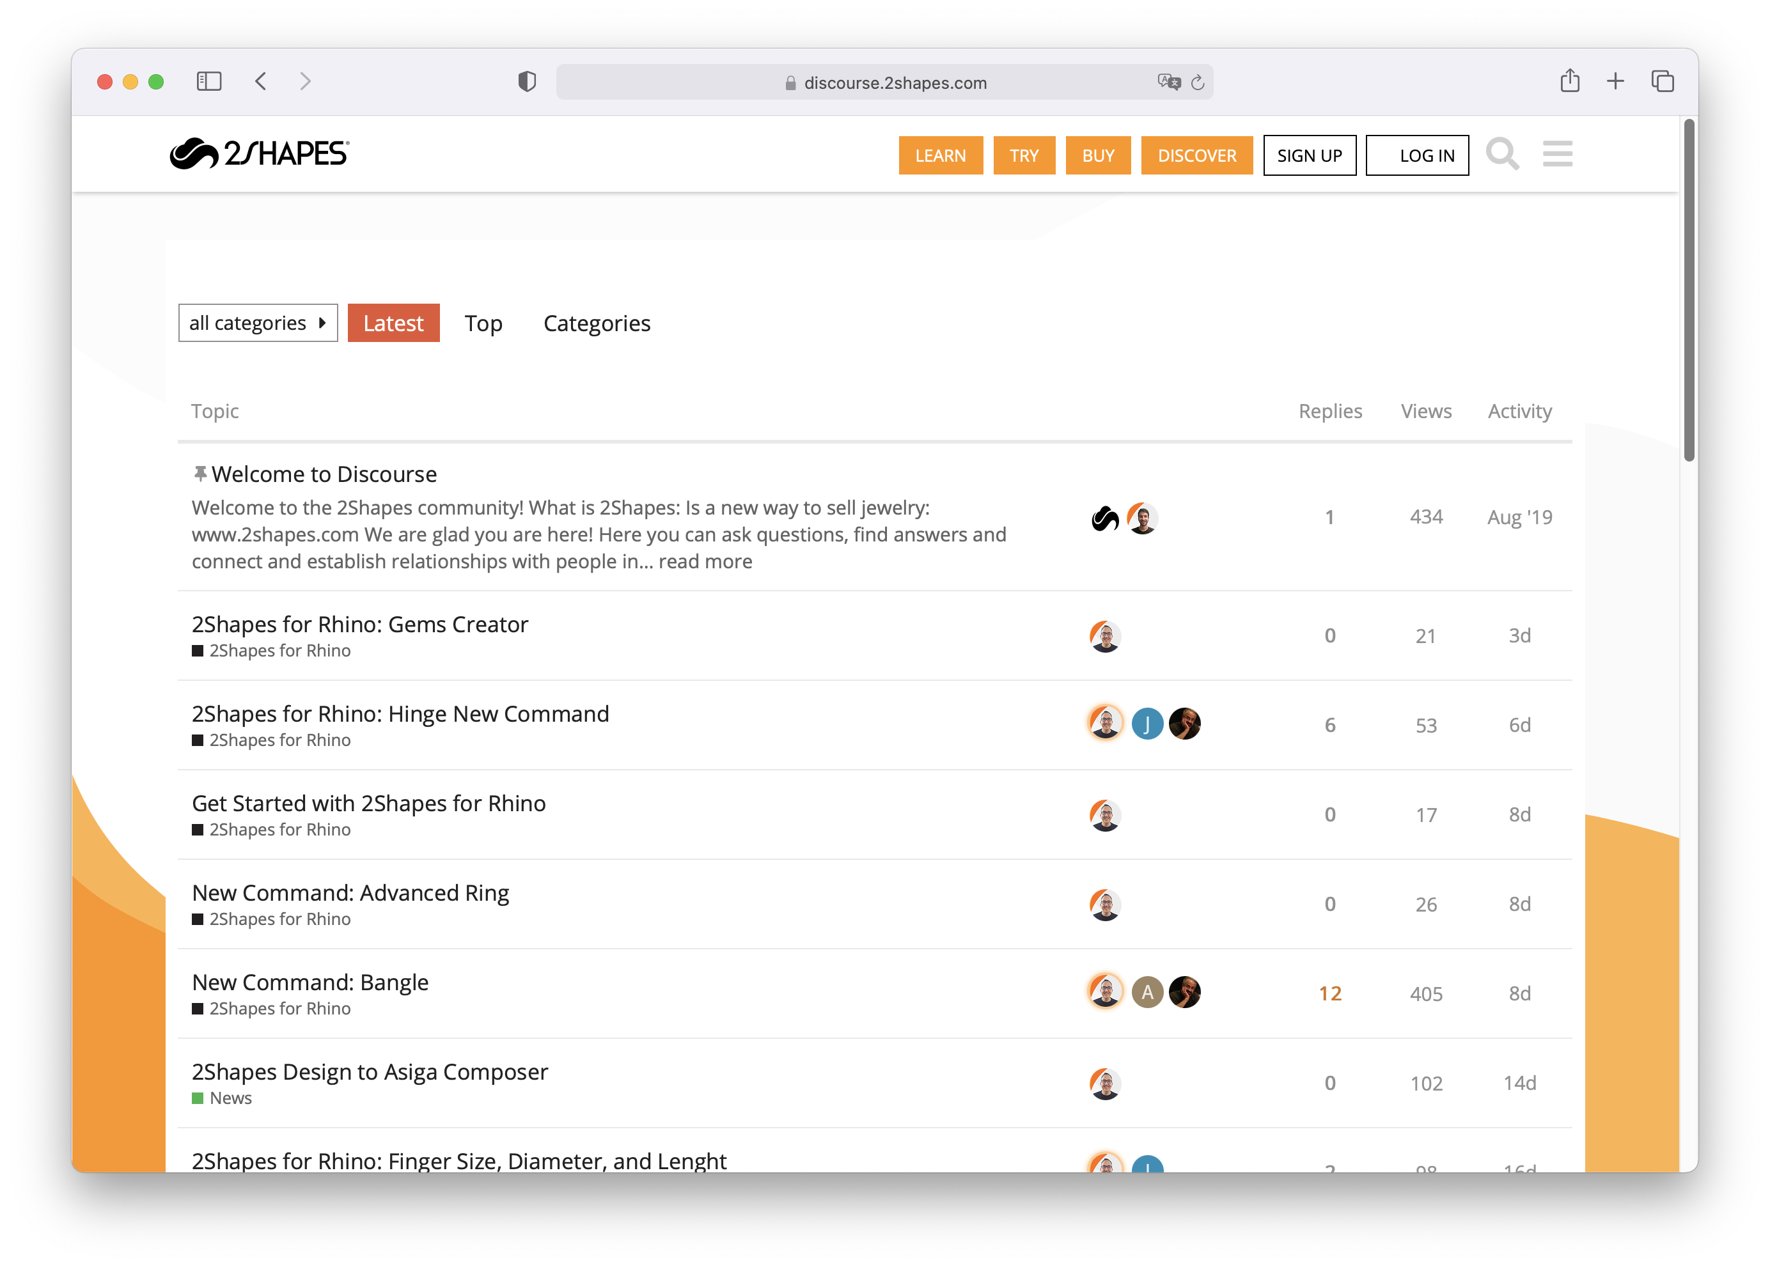Switch to the Top tab
The height and width of the screenshot is (1267, 1770).
click(483, 323)
